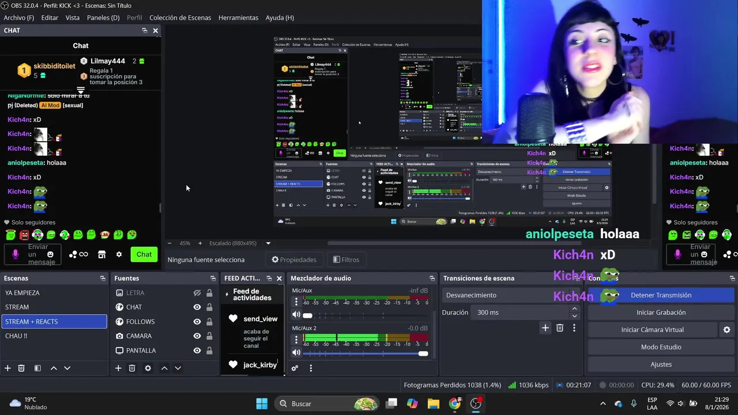This screenshot has width=738, height=415.
Task: Open OBS Studio on the taskbar
Action: tap(476, 403)
